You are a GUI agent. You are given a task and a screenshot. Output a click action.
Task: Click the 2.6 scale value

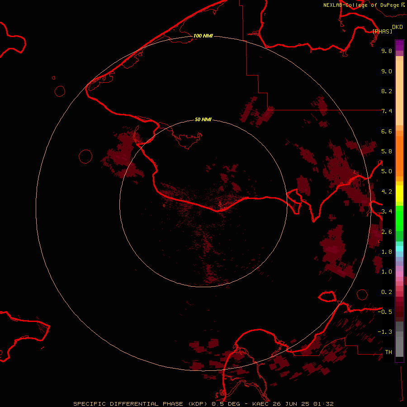coord(387,232)
